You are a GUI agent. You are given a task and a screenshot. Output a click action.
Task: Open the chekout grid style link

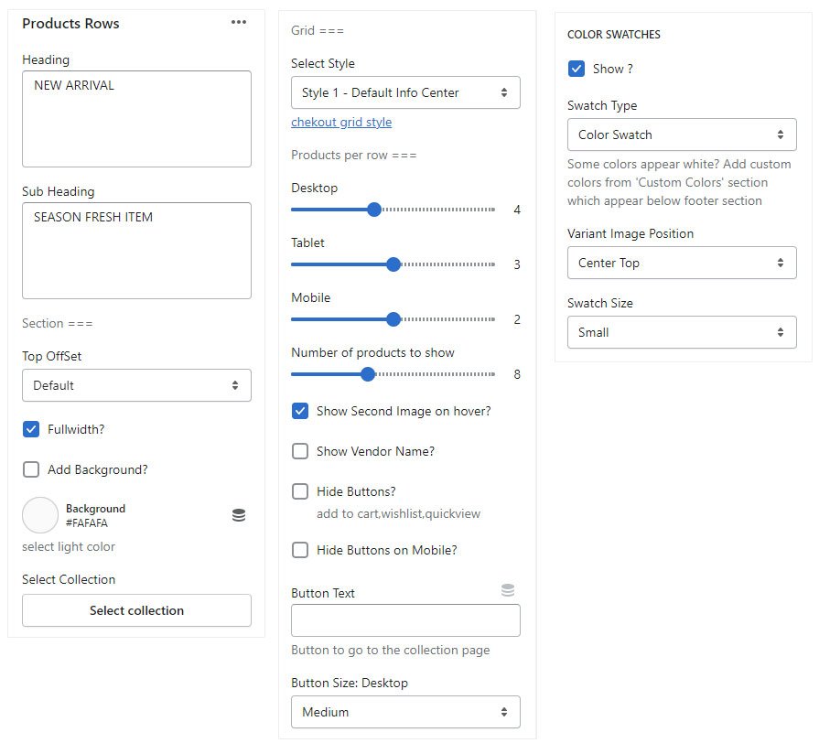pyautogui.click(x=341, y=122)
